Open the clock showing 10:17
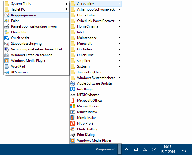Viewport: 192px width, 155px height. pyautogui.click(x=168, y=149)
